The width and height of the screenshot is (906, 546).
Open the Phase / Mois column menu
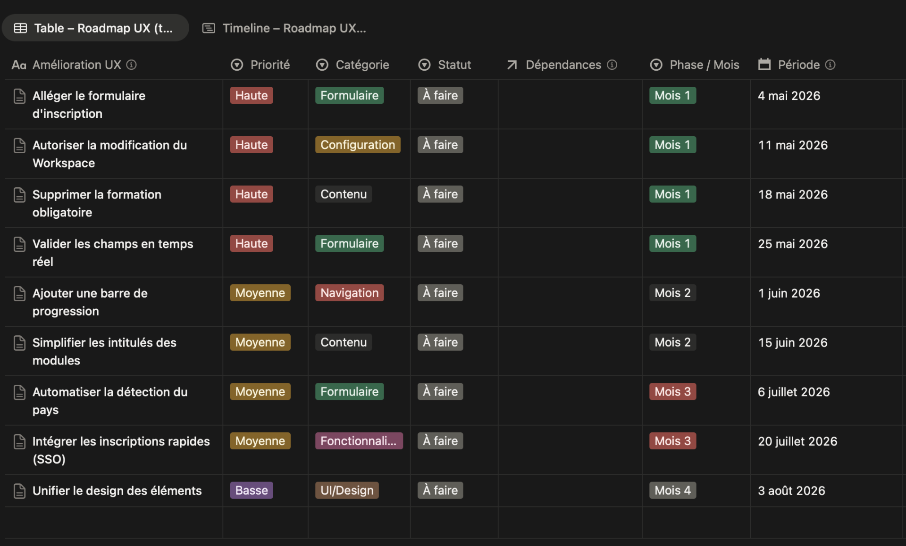[x=695, y=65]
